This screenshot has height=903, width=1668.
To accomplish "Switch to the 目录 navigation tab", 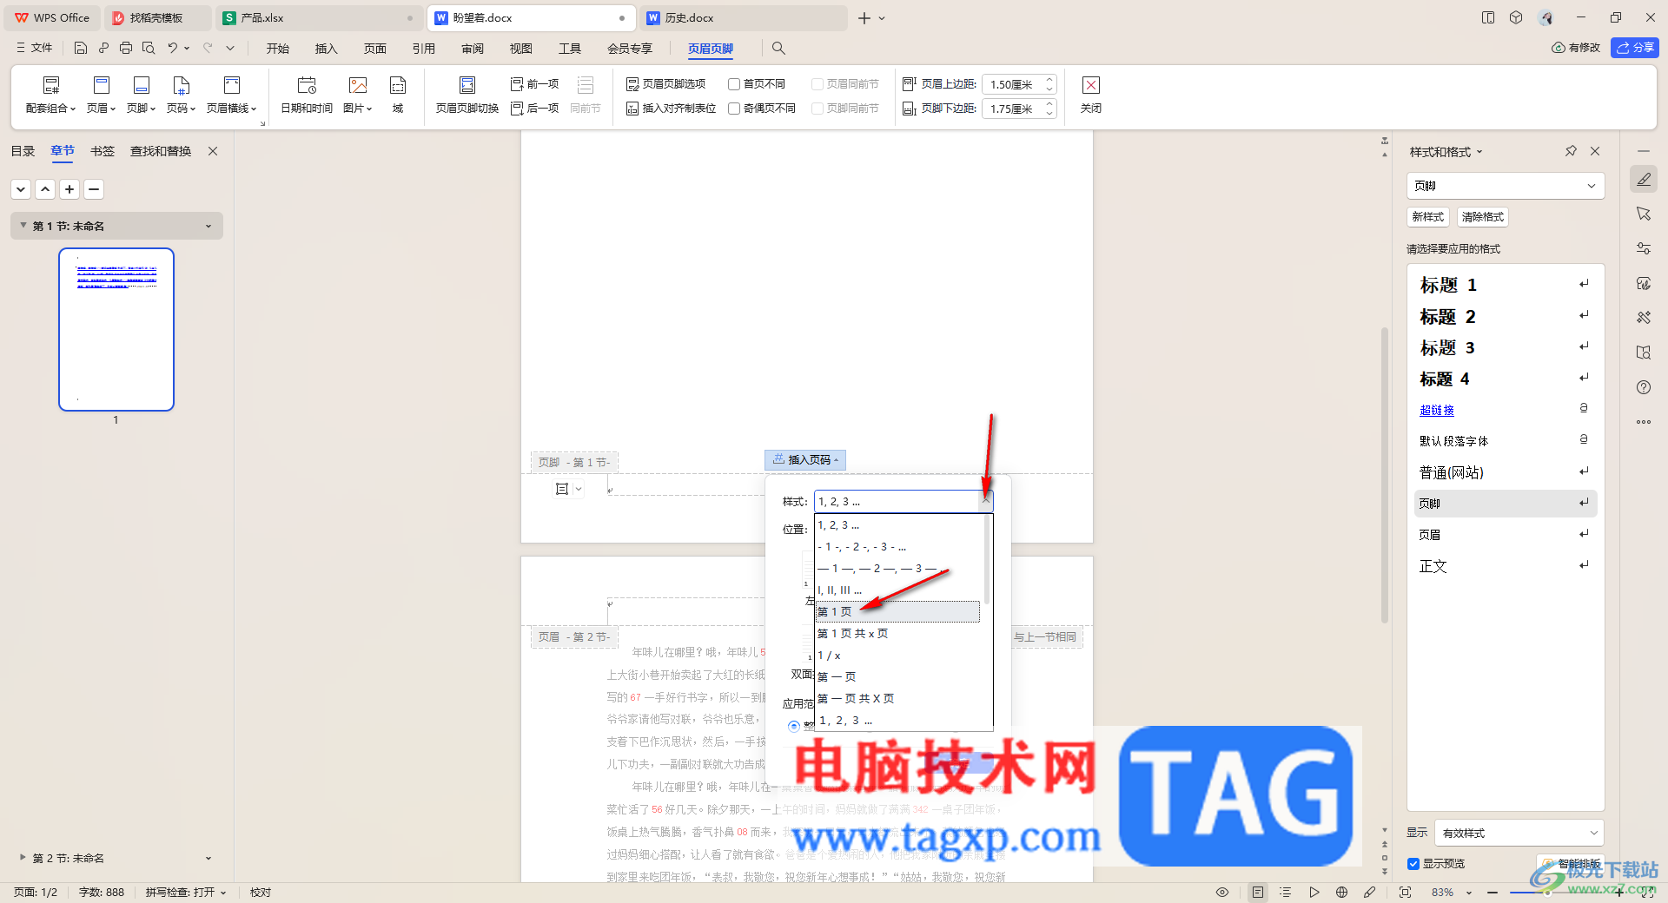I will point(23,151).
